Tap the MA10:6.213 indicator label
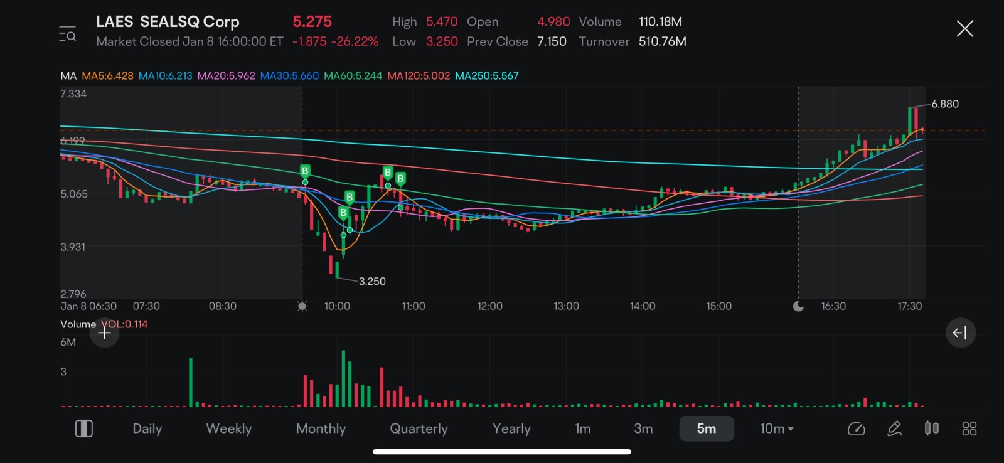Screen dimensions: 1004x463 (x=165, y=76)
